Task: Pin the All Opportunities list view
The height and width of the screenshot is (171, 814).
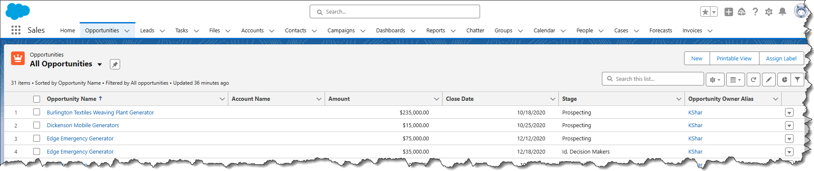Action: (115, 64)
